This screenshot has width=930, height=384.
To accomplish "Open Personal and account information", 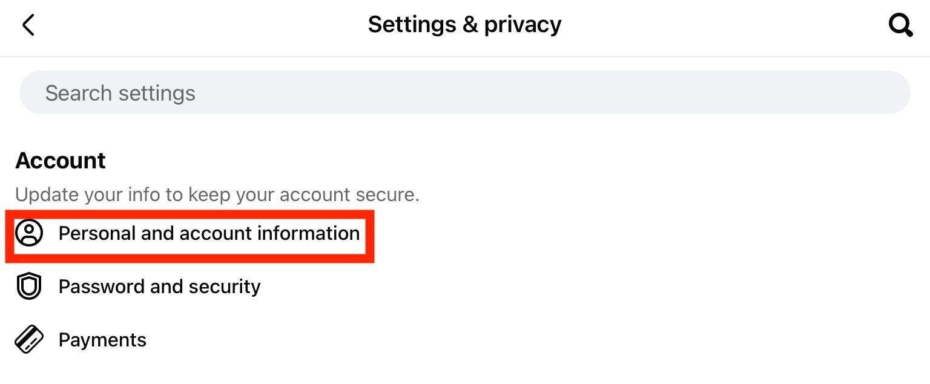I will click(x=209, y=233).
